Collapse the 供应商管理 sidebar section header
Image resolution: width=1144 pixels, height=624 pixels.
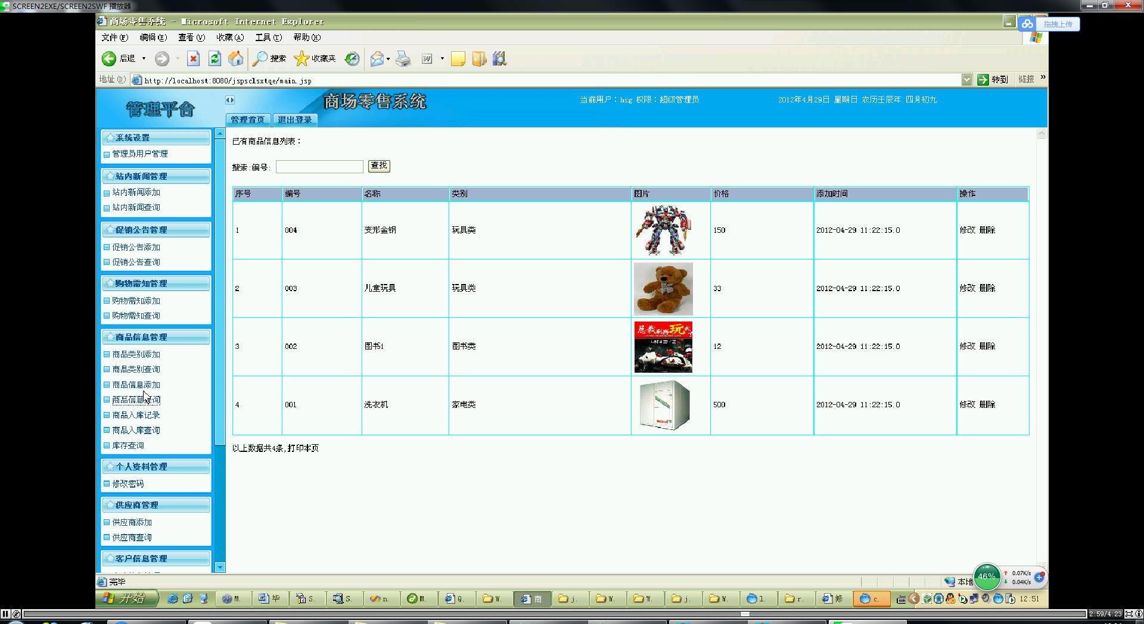point(156,505)
